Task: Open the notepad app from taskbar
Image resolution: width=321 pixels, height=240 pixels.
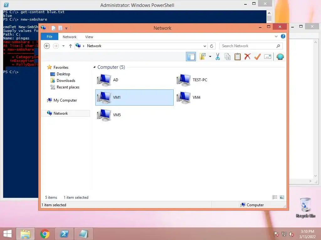Action: pyautogui.click(x=83, y=234)
